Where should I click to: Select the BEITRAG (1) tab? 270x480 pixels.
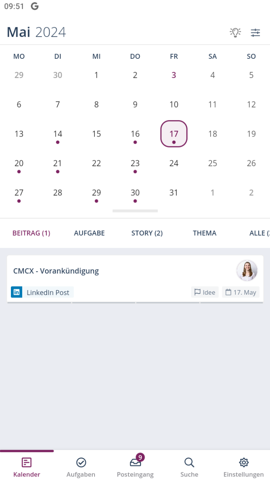(31, 233)
